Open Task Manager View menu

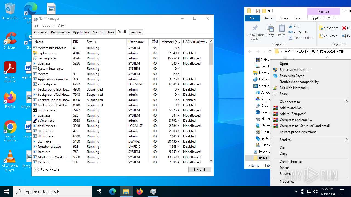[x=61, y=25]
